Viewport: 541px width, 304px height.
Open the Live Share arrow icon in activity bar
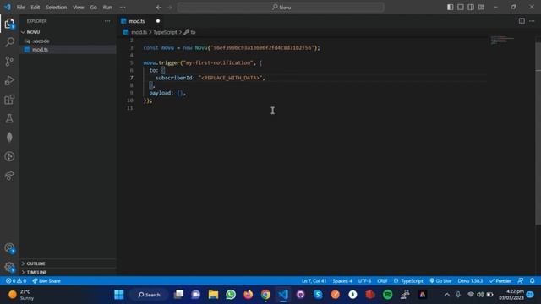(9, 176)
